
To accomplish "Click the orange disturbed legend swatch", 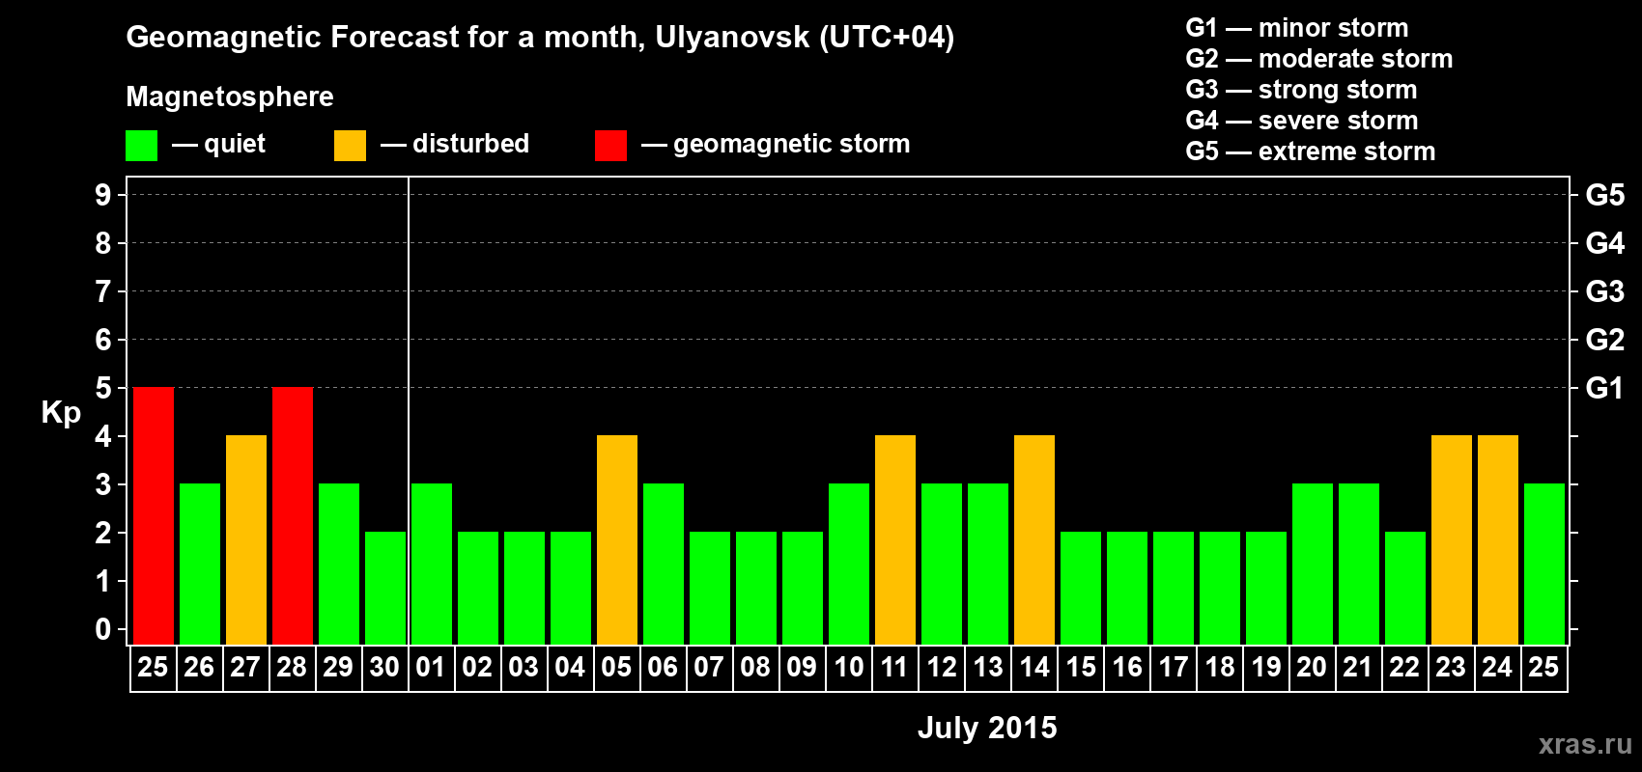I will tap(350, 146).
